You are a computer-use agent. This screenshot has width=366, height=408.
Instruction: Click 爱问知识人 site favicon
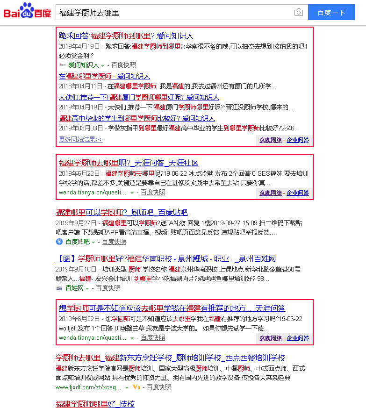63,65
